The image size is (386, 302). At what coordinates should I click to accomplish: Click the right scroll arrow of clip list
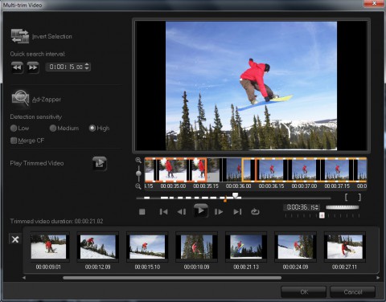378,278
